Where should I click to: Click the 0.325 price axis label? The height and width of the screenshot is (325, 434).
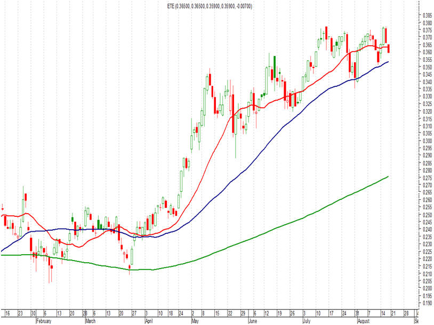coord(428,104)
